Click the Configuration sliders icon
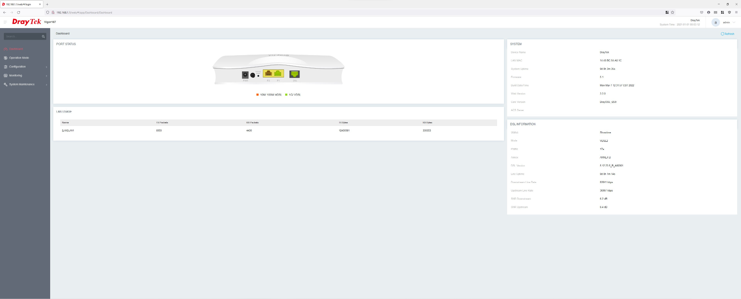 [x=5, y=67]
